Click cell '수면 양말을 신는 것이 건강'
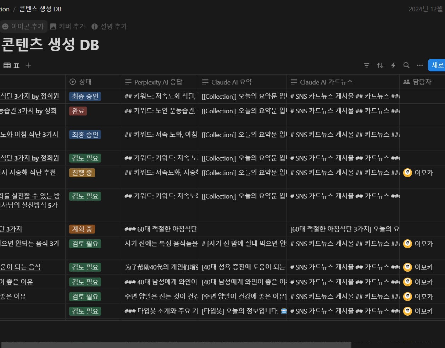Viewport: 445px width, 348px height. click(160, 297)
